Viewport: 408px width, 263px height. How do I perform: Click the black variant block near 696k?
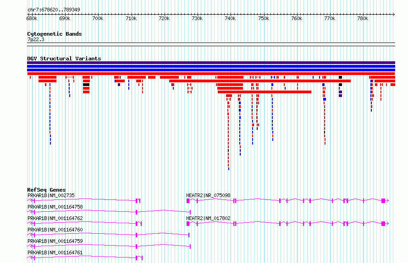point(86,85)
